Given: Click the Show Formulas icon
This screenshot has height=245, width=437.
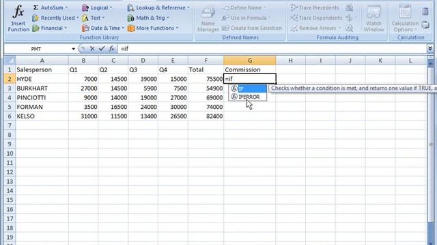Looking at the screenshot, I should 349,7.
